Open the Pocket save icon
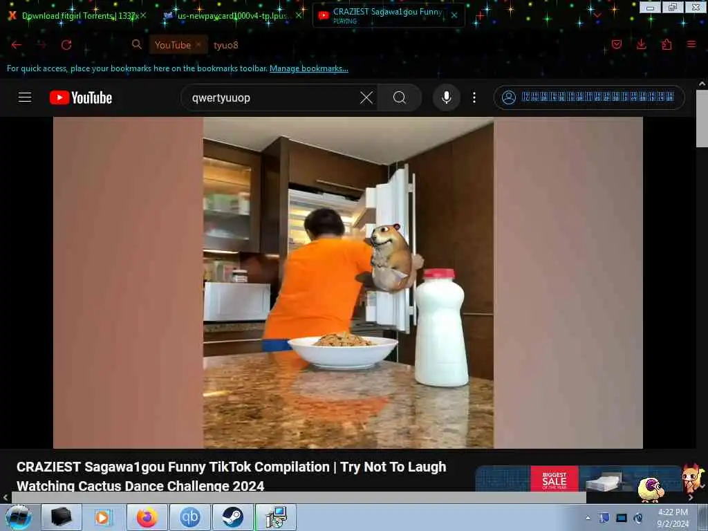 (x=617, y=44)
